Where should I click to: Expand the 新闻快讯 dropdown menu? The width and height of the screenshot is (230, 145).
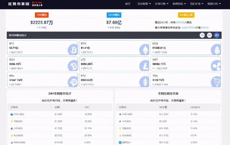179,4
